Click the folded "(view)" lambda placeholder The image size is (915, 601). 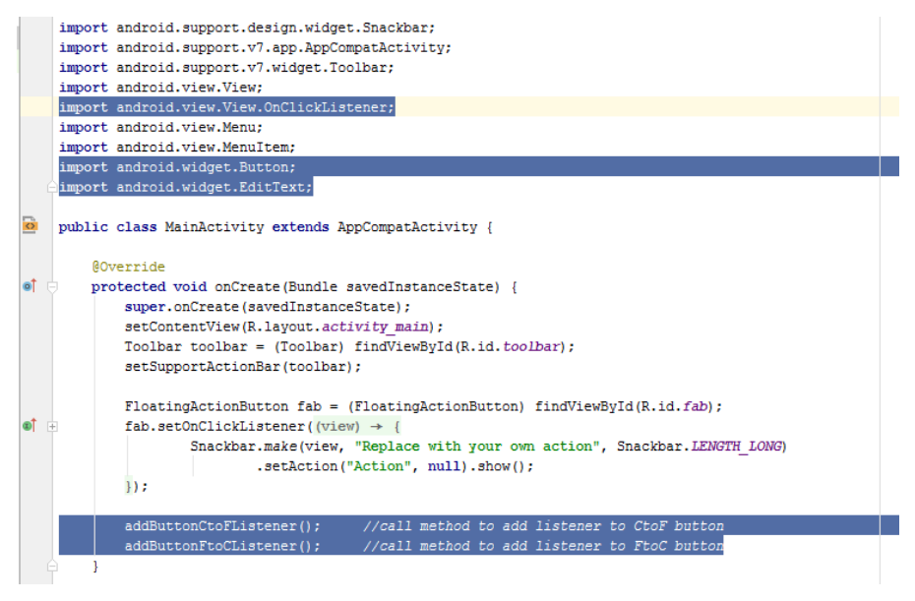click(357, 427)
